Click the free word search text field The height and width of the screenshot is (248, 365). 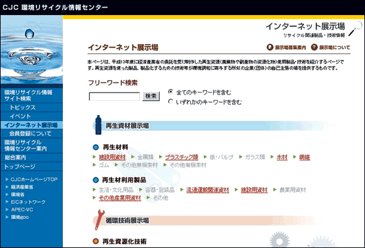(x=115, y=96)
